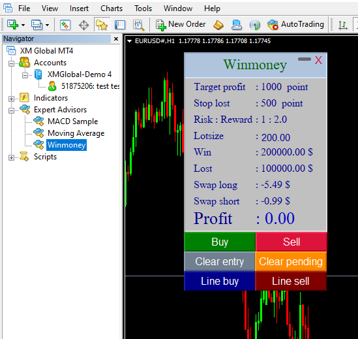Expand the Scripts tree node
The height and width of the screenshot is (339, 358).
(x=11, y=157)
